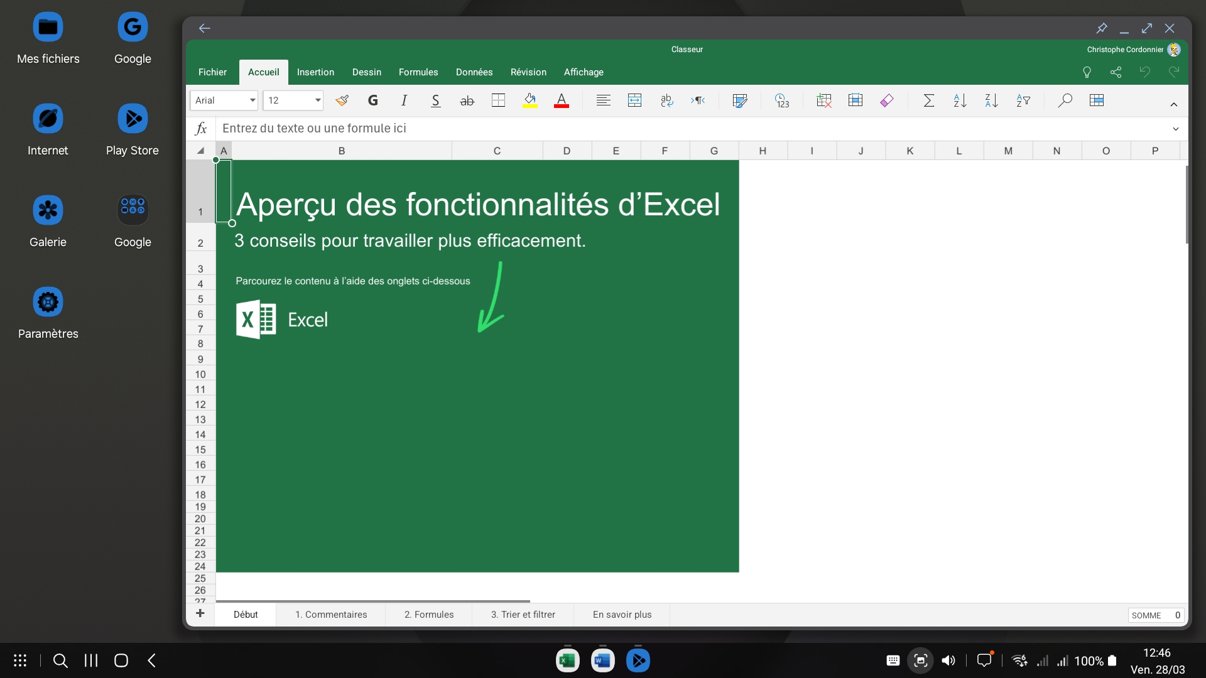Click the vertical scrollbar thumb
Screen dimensions: 1206x678
1187,205
